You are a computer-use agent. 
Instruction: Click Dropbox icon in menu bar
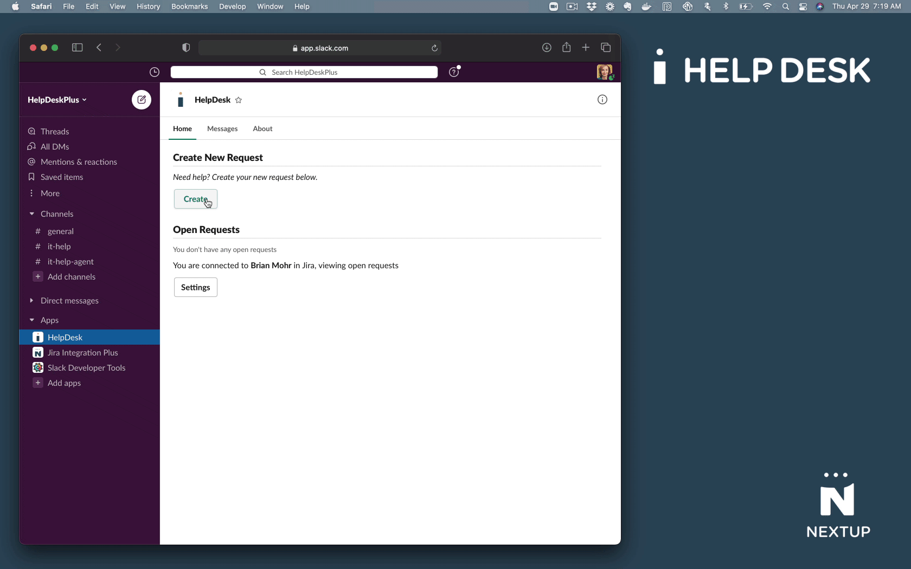click(592, 7)
